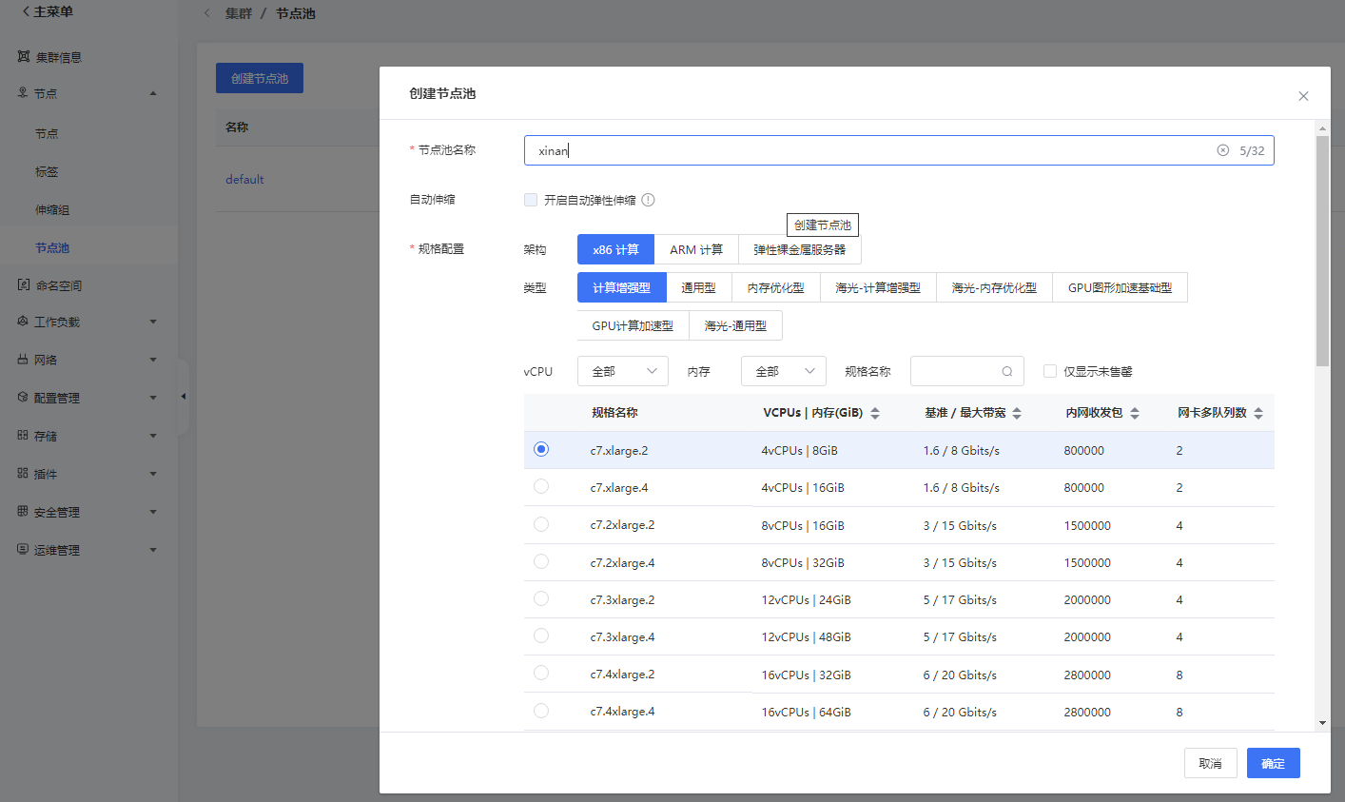
Task: Expand the 工作负载 sidebar arrow
Action: (x=153, y=322)
